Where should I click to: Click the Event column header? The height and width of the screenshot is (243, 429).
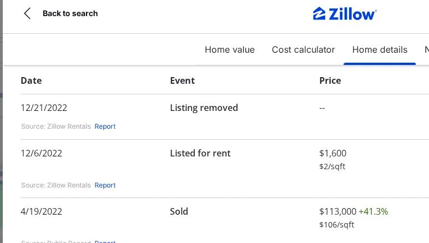point(182,80)
